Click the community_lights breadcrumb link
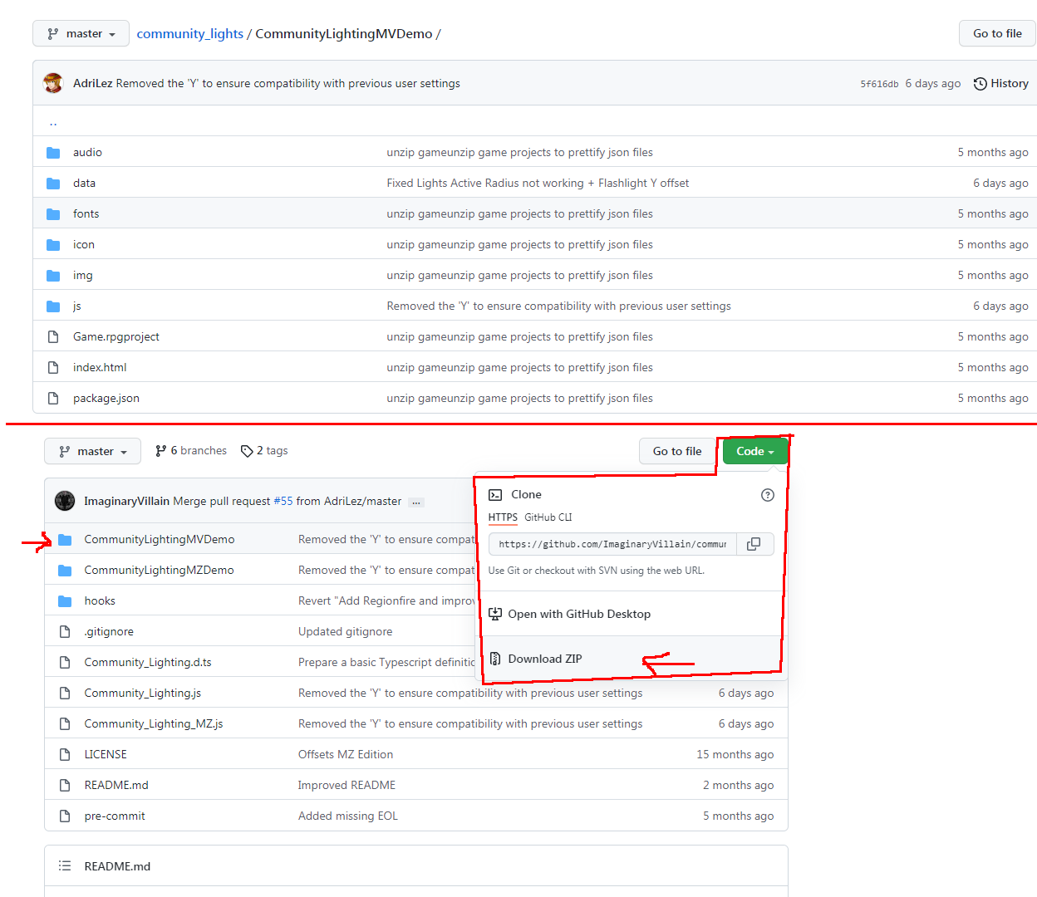Viewport: 1037px width, 897px height. point(189,33)
